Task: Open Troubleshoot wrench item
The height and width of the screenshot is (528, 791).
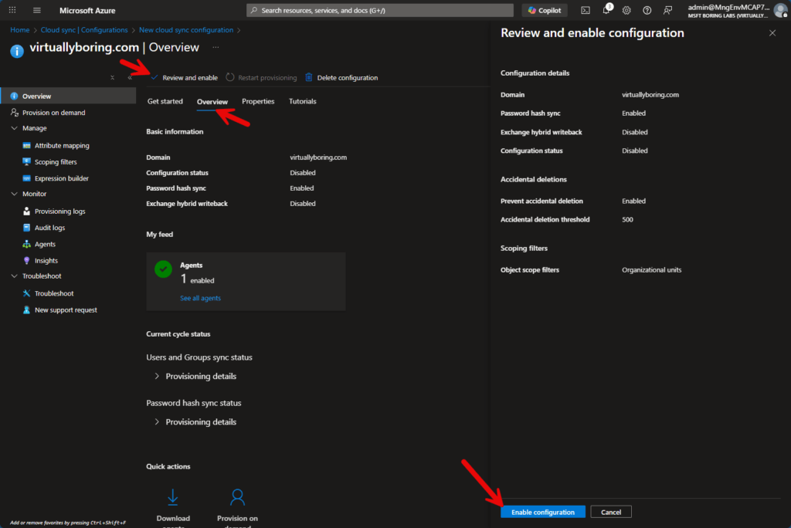Action: click(x=54, y=293)
